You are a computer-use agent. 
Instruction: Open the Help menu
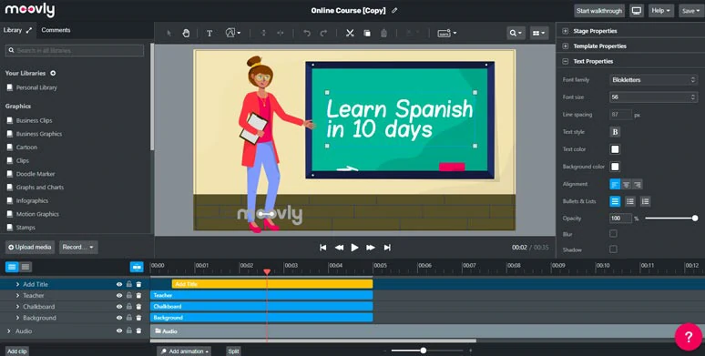[661, 11]
